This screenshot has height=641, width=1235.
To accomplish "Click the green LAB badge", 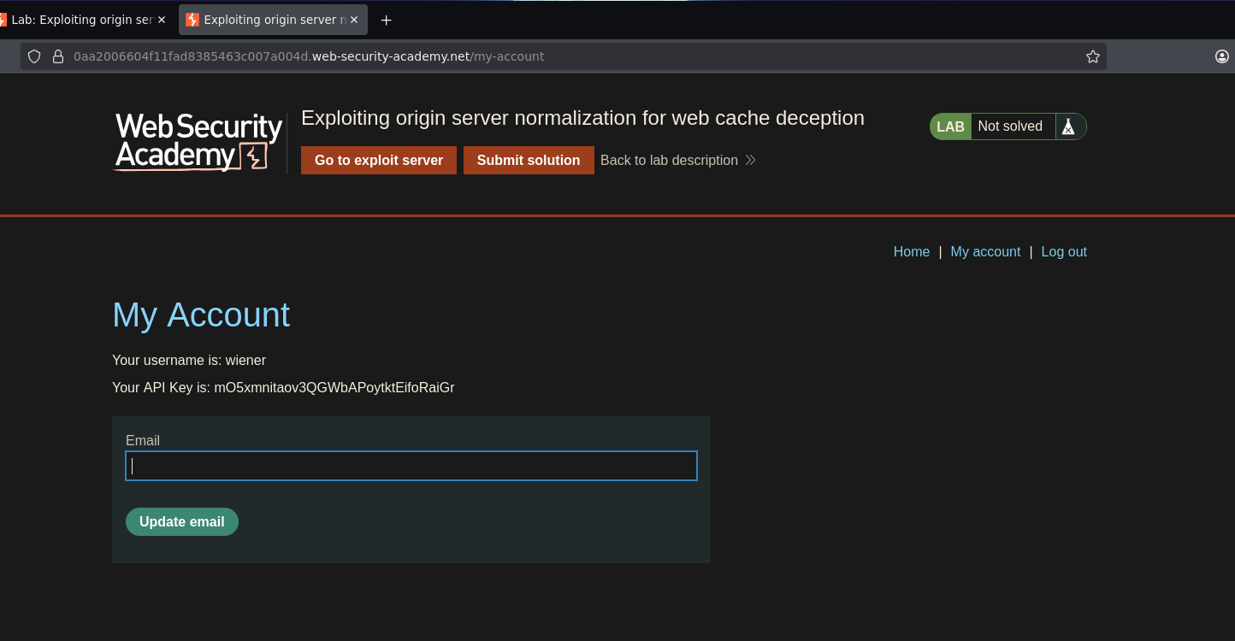I will [950, 126].
